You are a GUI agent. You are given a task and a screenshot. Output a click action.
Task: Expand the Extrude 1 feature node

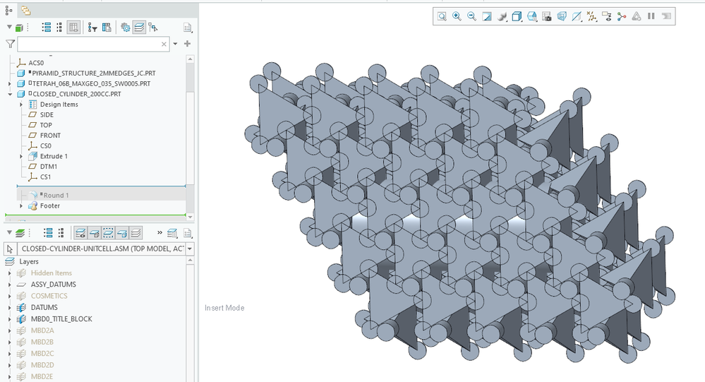tap(23, 156)
